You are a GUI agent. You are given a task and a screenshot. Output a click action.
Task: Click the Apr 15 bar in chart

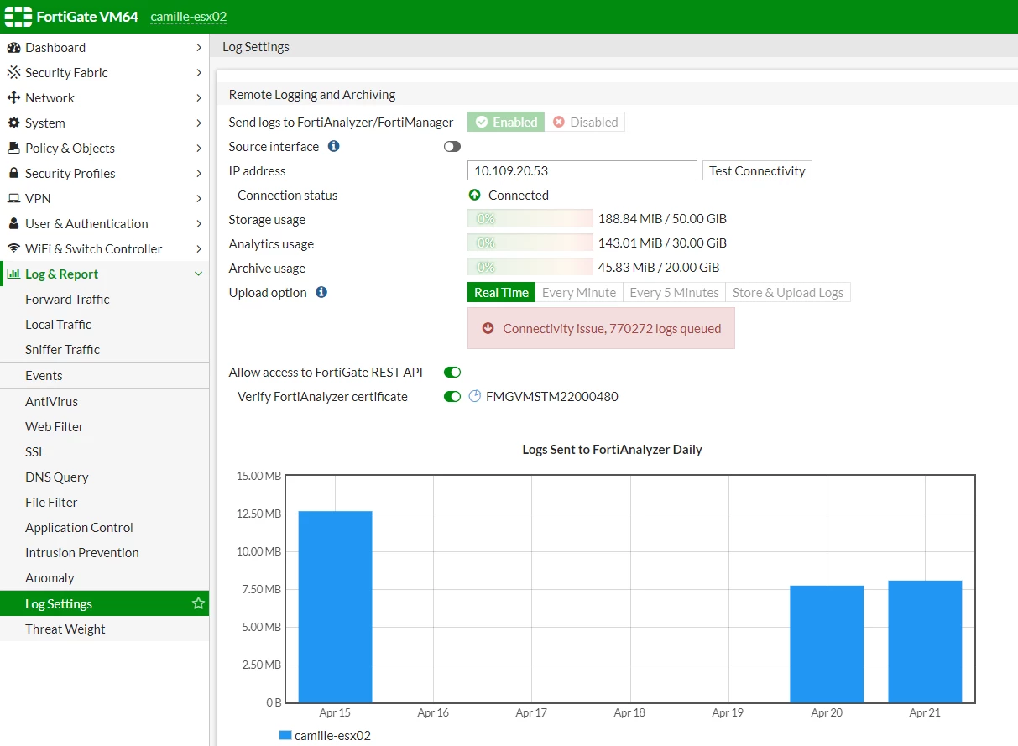coord(335,607)
